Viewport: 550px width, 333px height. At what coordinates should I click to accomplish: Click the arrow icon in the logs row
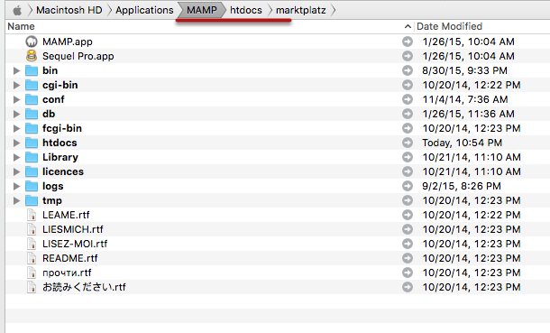tap(408, 186)
